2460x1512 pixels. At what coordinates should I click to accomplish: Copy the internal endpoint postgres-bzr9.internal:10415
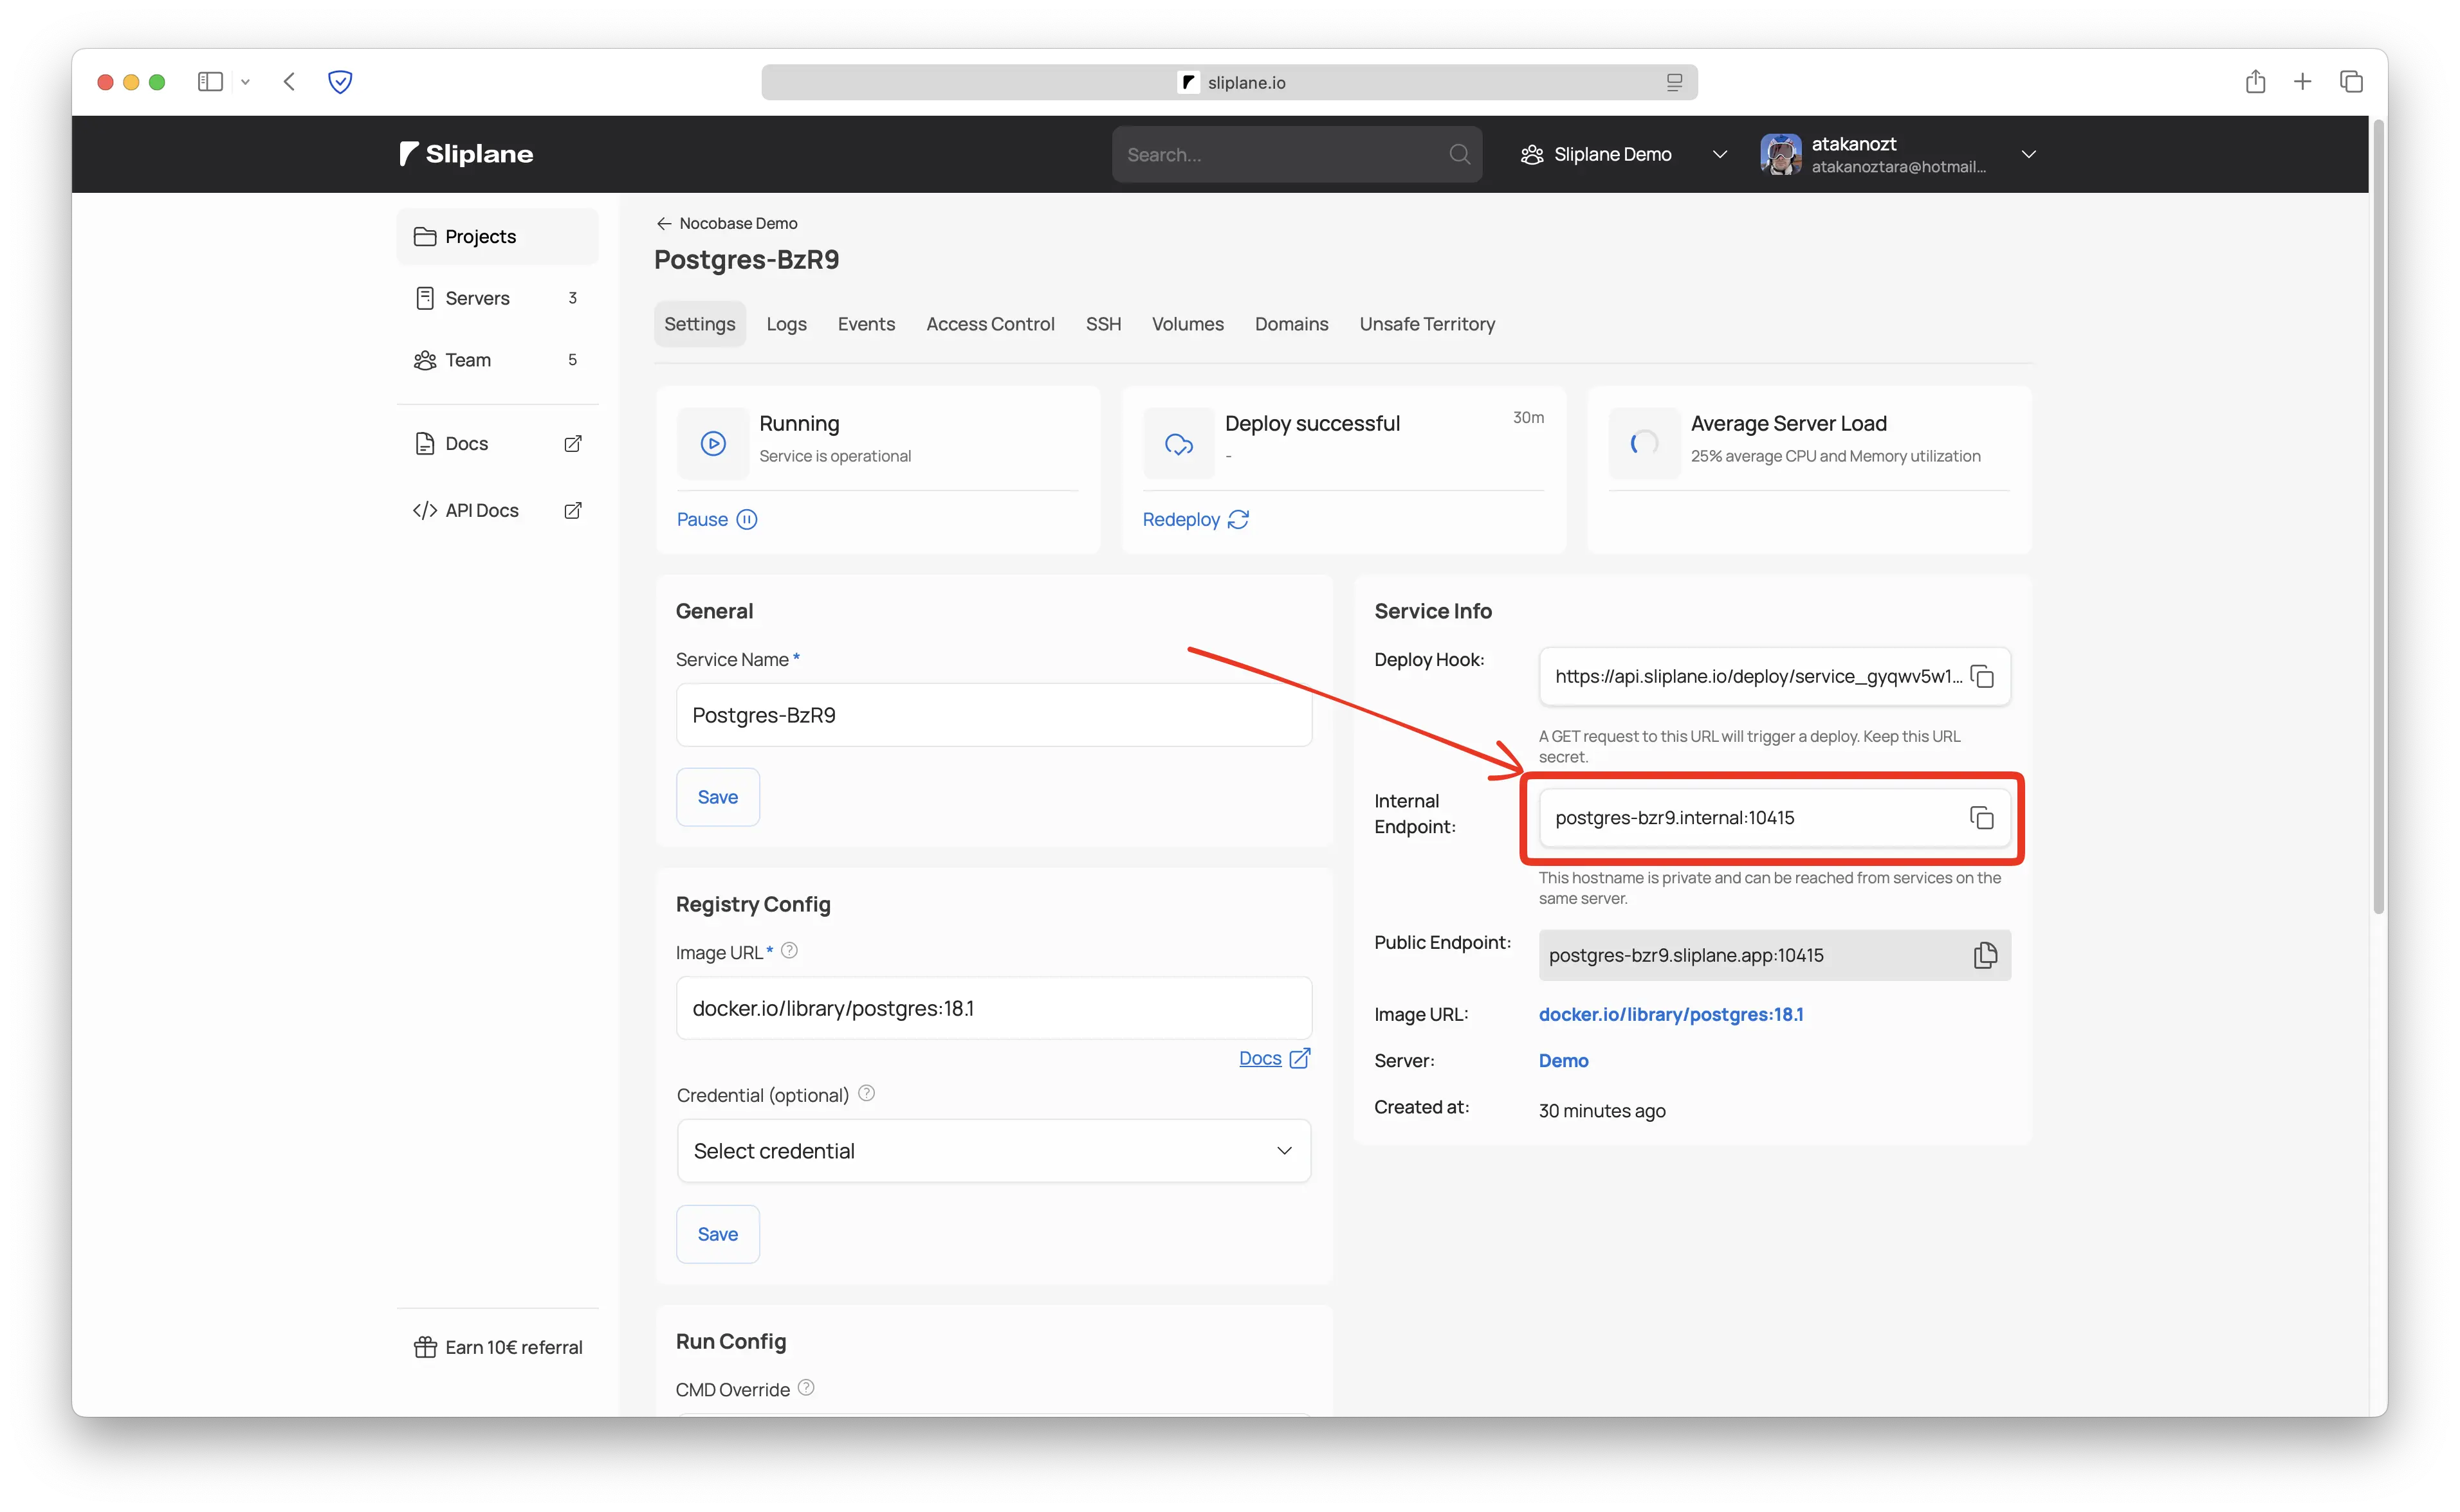[x=1982, y=817]
